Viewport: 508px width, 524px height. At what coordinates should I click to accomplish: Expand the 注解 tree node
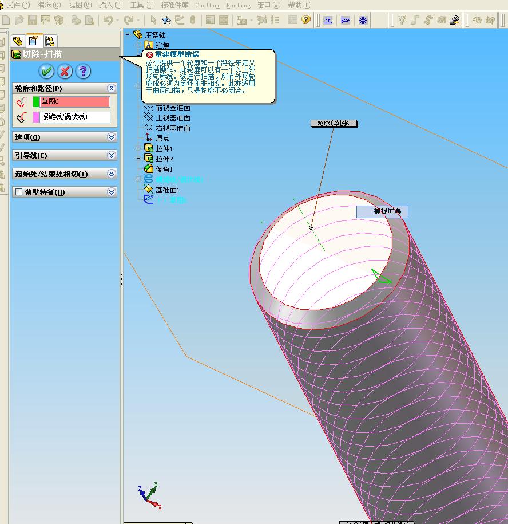pos(138,45)
